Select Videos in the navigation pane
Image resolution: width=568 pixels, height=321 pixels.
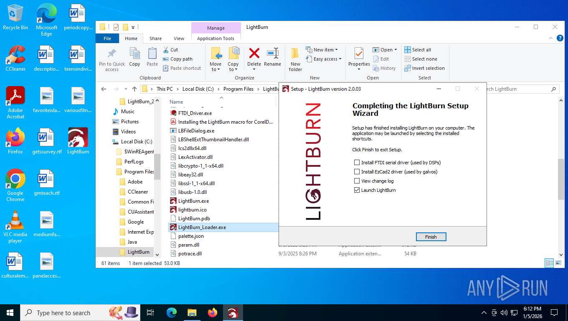[x=128, y=132]
